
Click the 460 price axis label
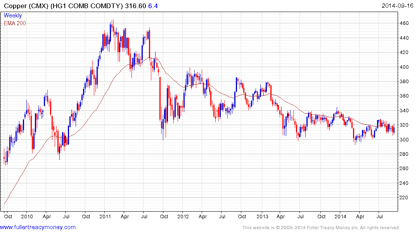[x=404, y=23]
